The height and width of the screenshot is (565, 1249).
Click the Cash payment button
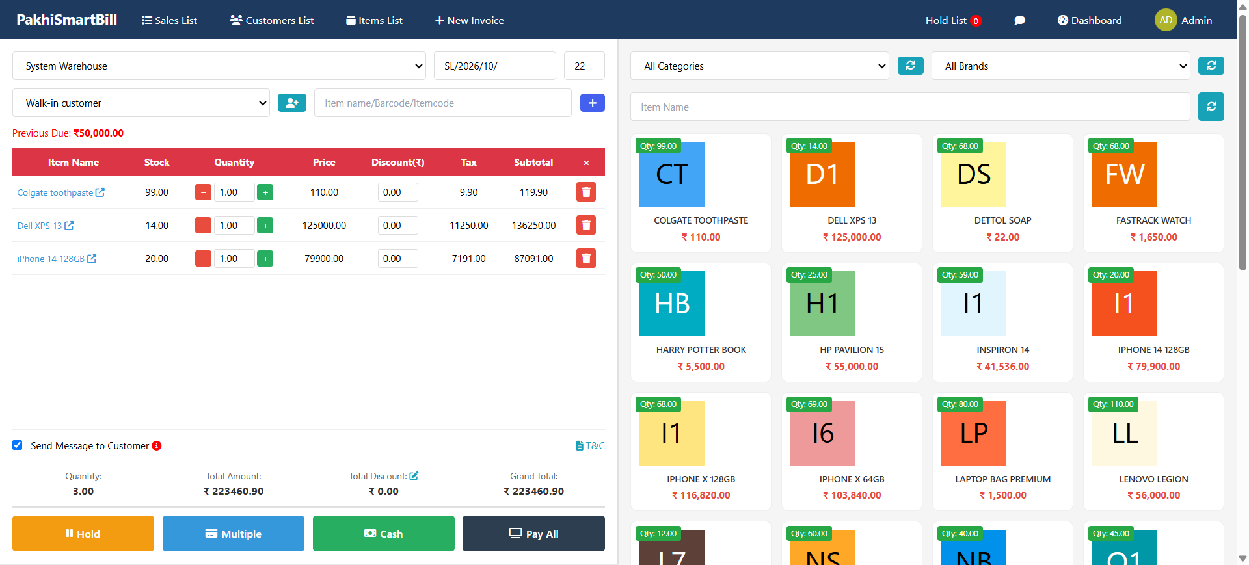click(x=384, y=533)
